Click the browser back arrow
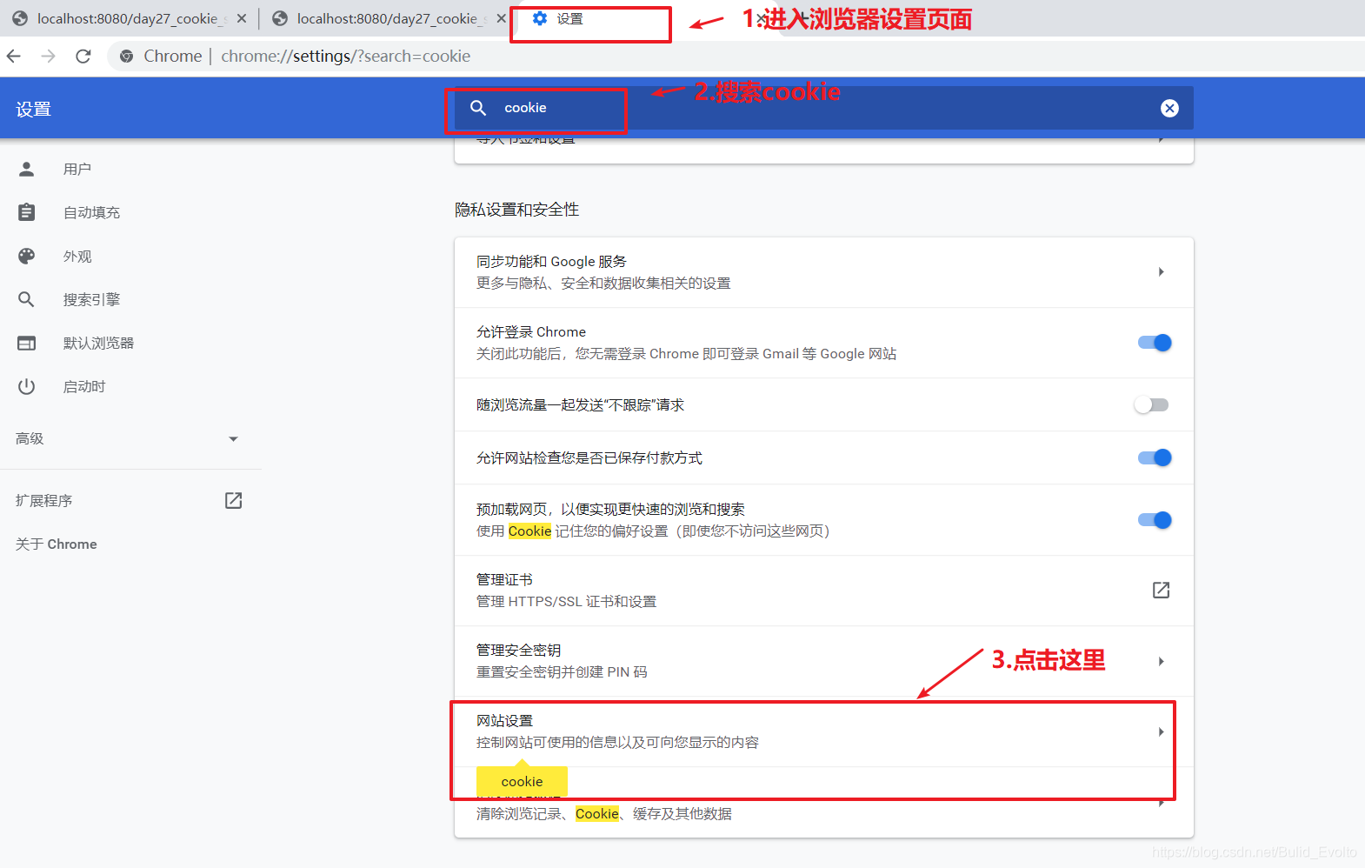This screenshot has height=868, width=1365. (13, 56)
